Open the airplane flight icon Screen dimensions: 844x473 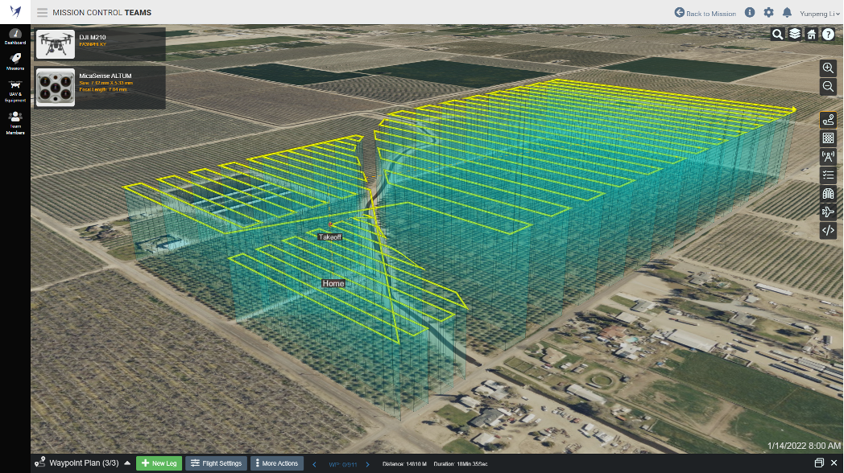coord(828,212)
